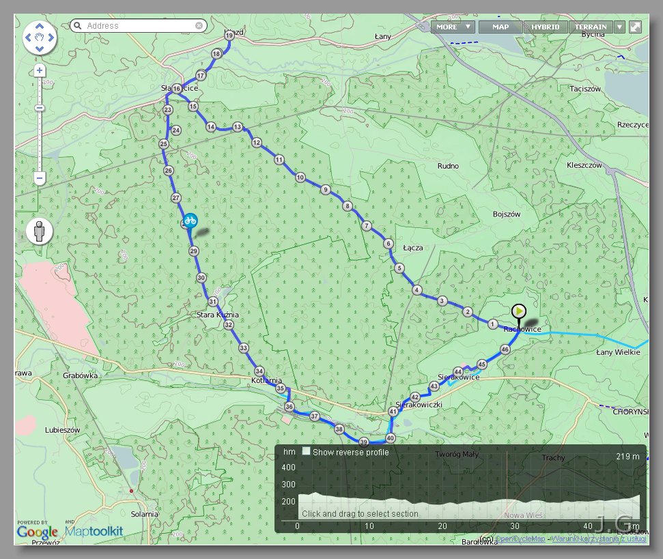
Task: Select kilometer marker 29
Action: pyautogui.click(x=194, y=251)
